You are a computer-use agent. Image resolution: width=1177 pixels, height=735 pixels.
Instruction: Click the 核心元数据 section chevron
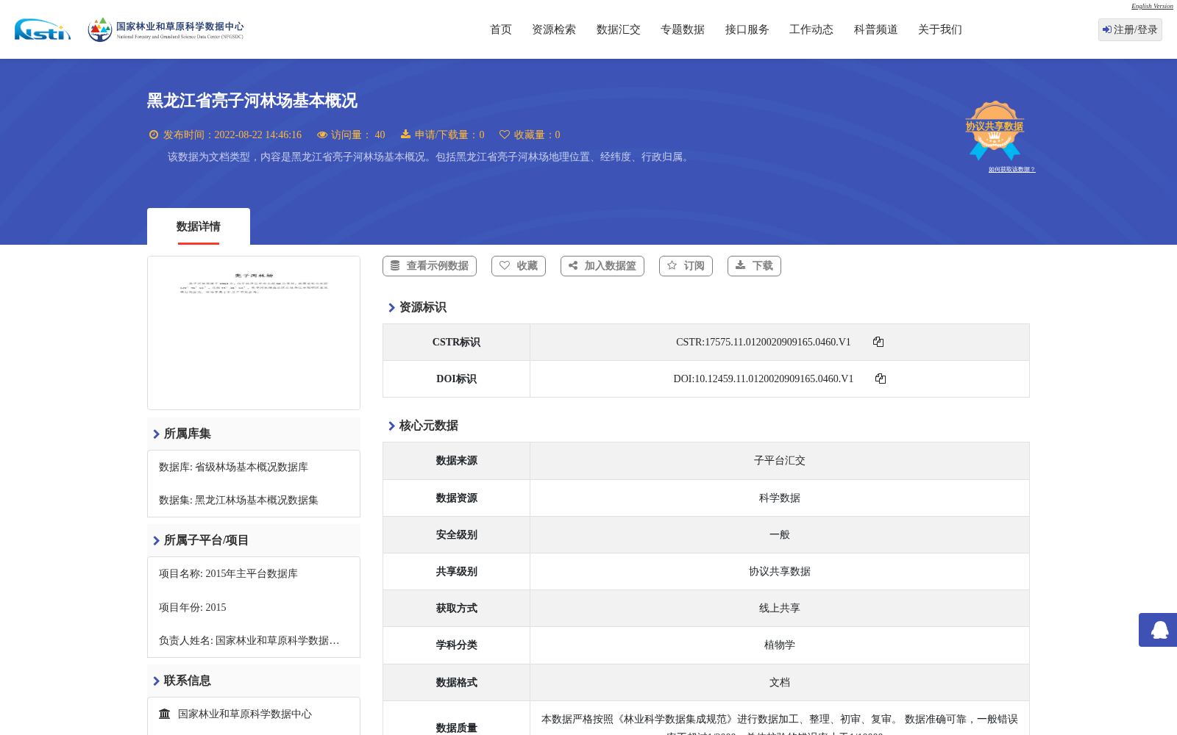coord(391,426)
